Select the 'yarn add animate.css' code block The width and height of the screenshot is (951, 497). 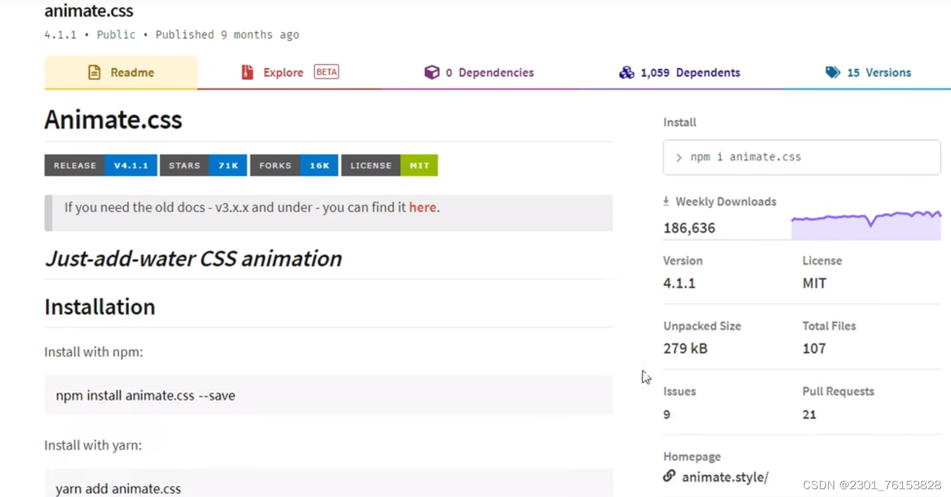click(x=328, y=483)
